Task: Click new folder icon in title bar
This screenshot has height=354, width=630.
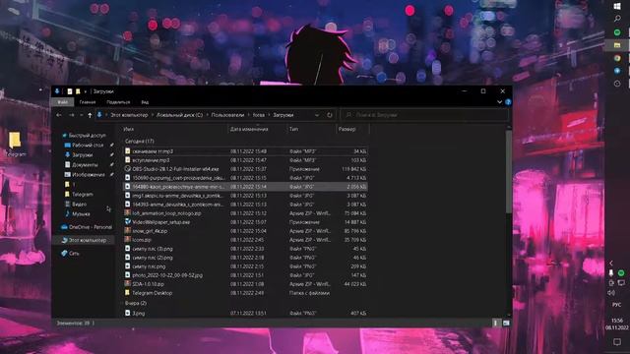Action: [78, 91]
